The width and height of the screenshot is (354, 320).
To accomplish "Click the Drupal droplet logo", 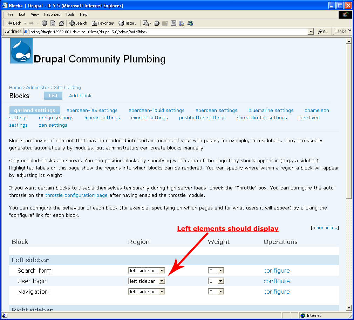I will point(21,51).
